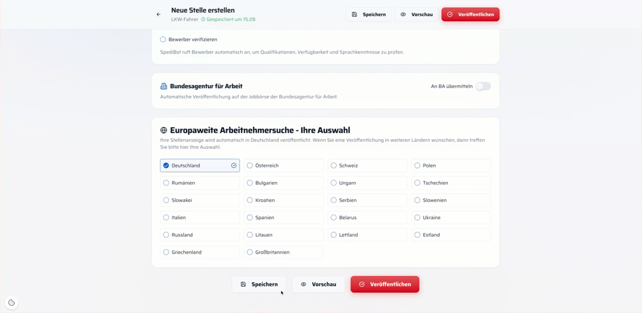The image size is (642, 313).
Task: Click the An BA übermitteln label
Action: coord(452,86)
